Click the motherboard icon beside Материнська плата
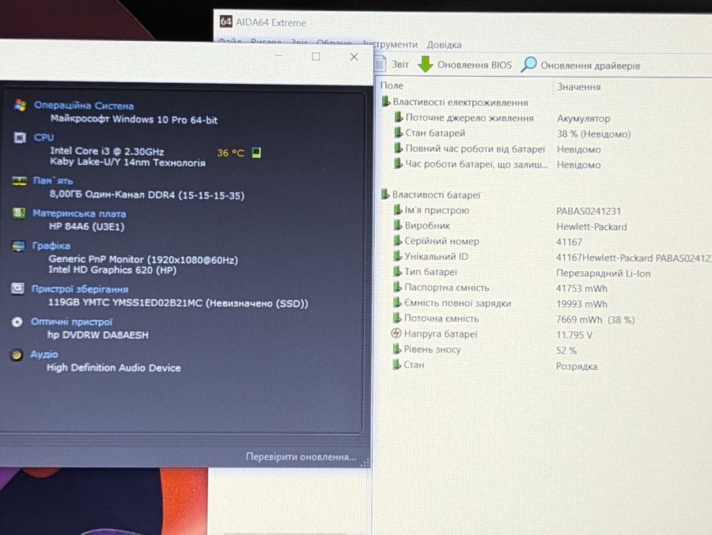This screenshot has height=535, width=712. [19, 213]
